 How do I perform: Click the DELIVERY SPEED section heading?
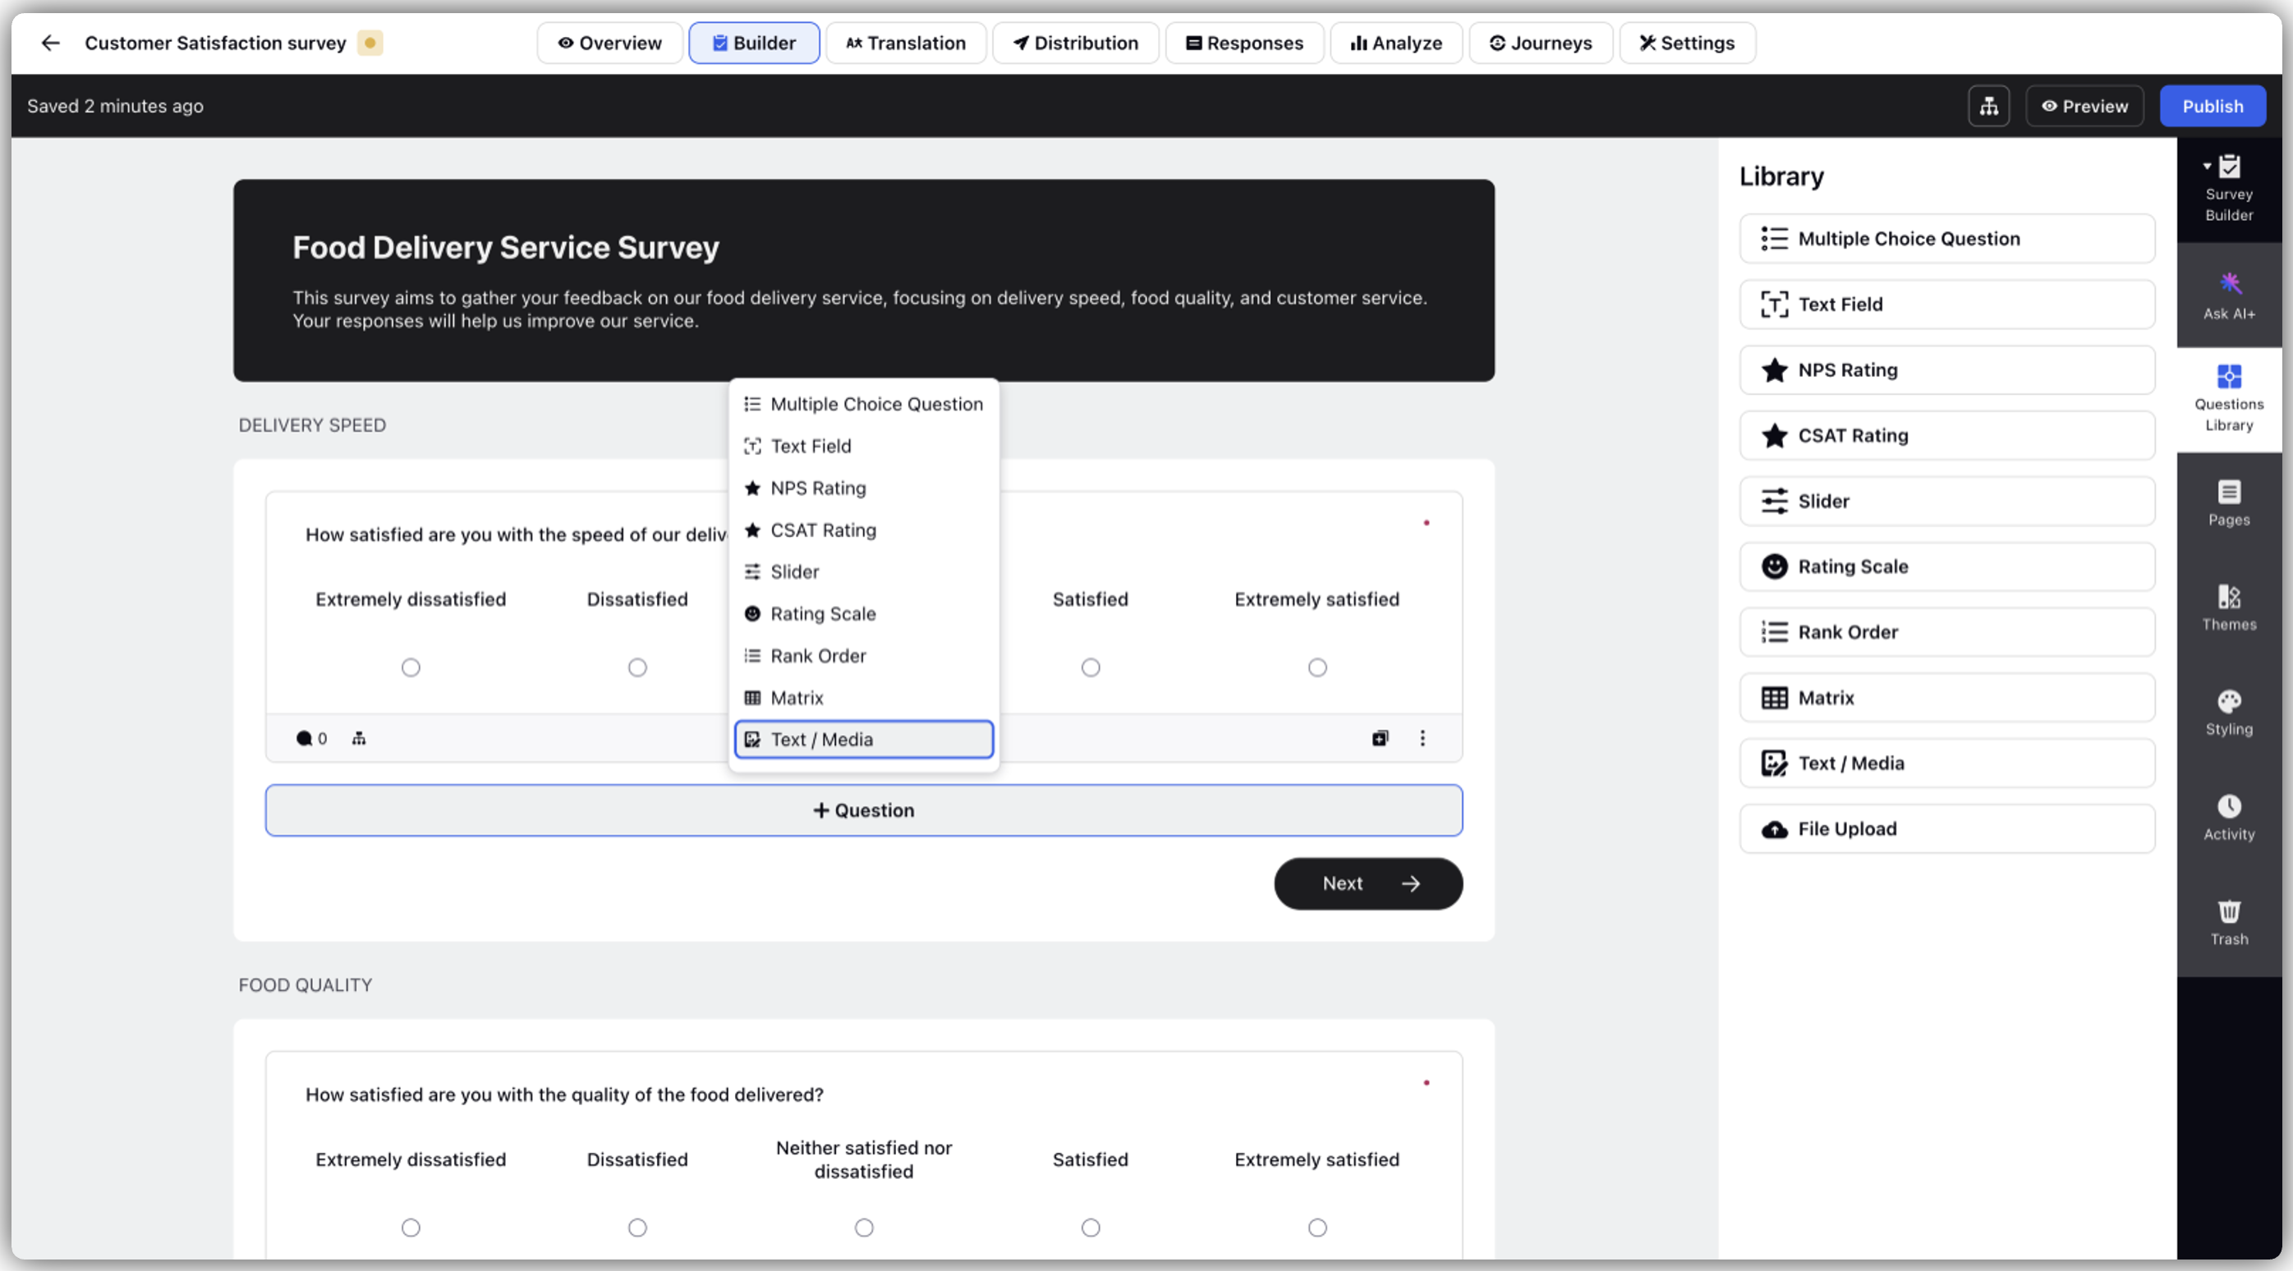point(312,425)
